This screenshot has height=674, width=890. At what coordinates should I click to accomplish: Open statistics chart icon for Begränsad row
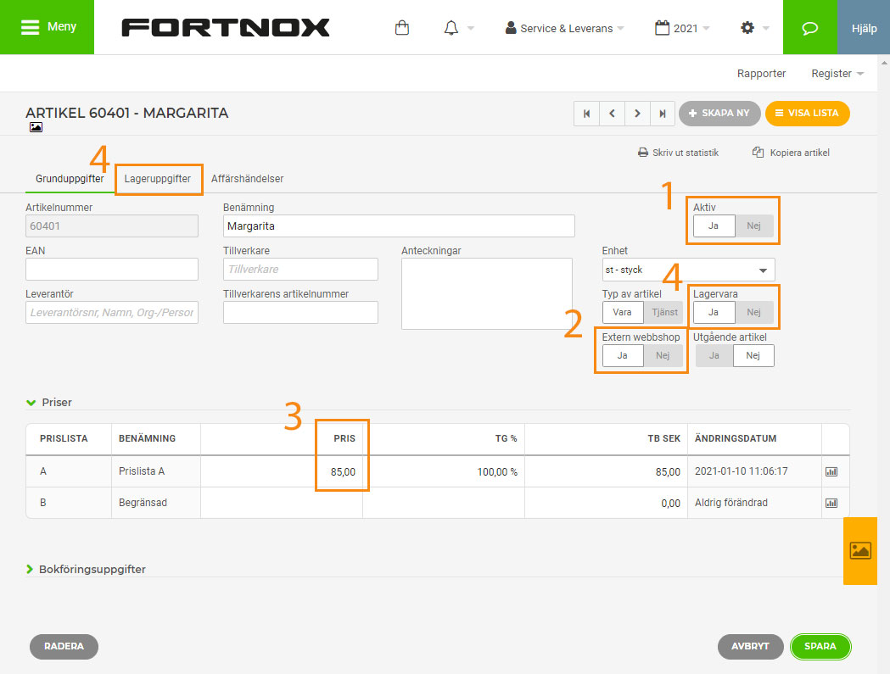pos(831,503)
